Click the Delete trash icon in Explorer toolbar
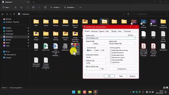169x95 pixels. pyautogui.click(x=45, y=7)
